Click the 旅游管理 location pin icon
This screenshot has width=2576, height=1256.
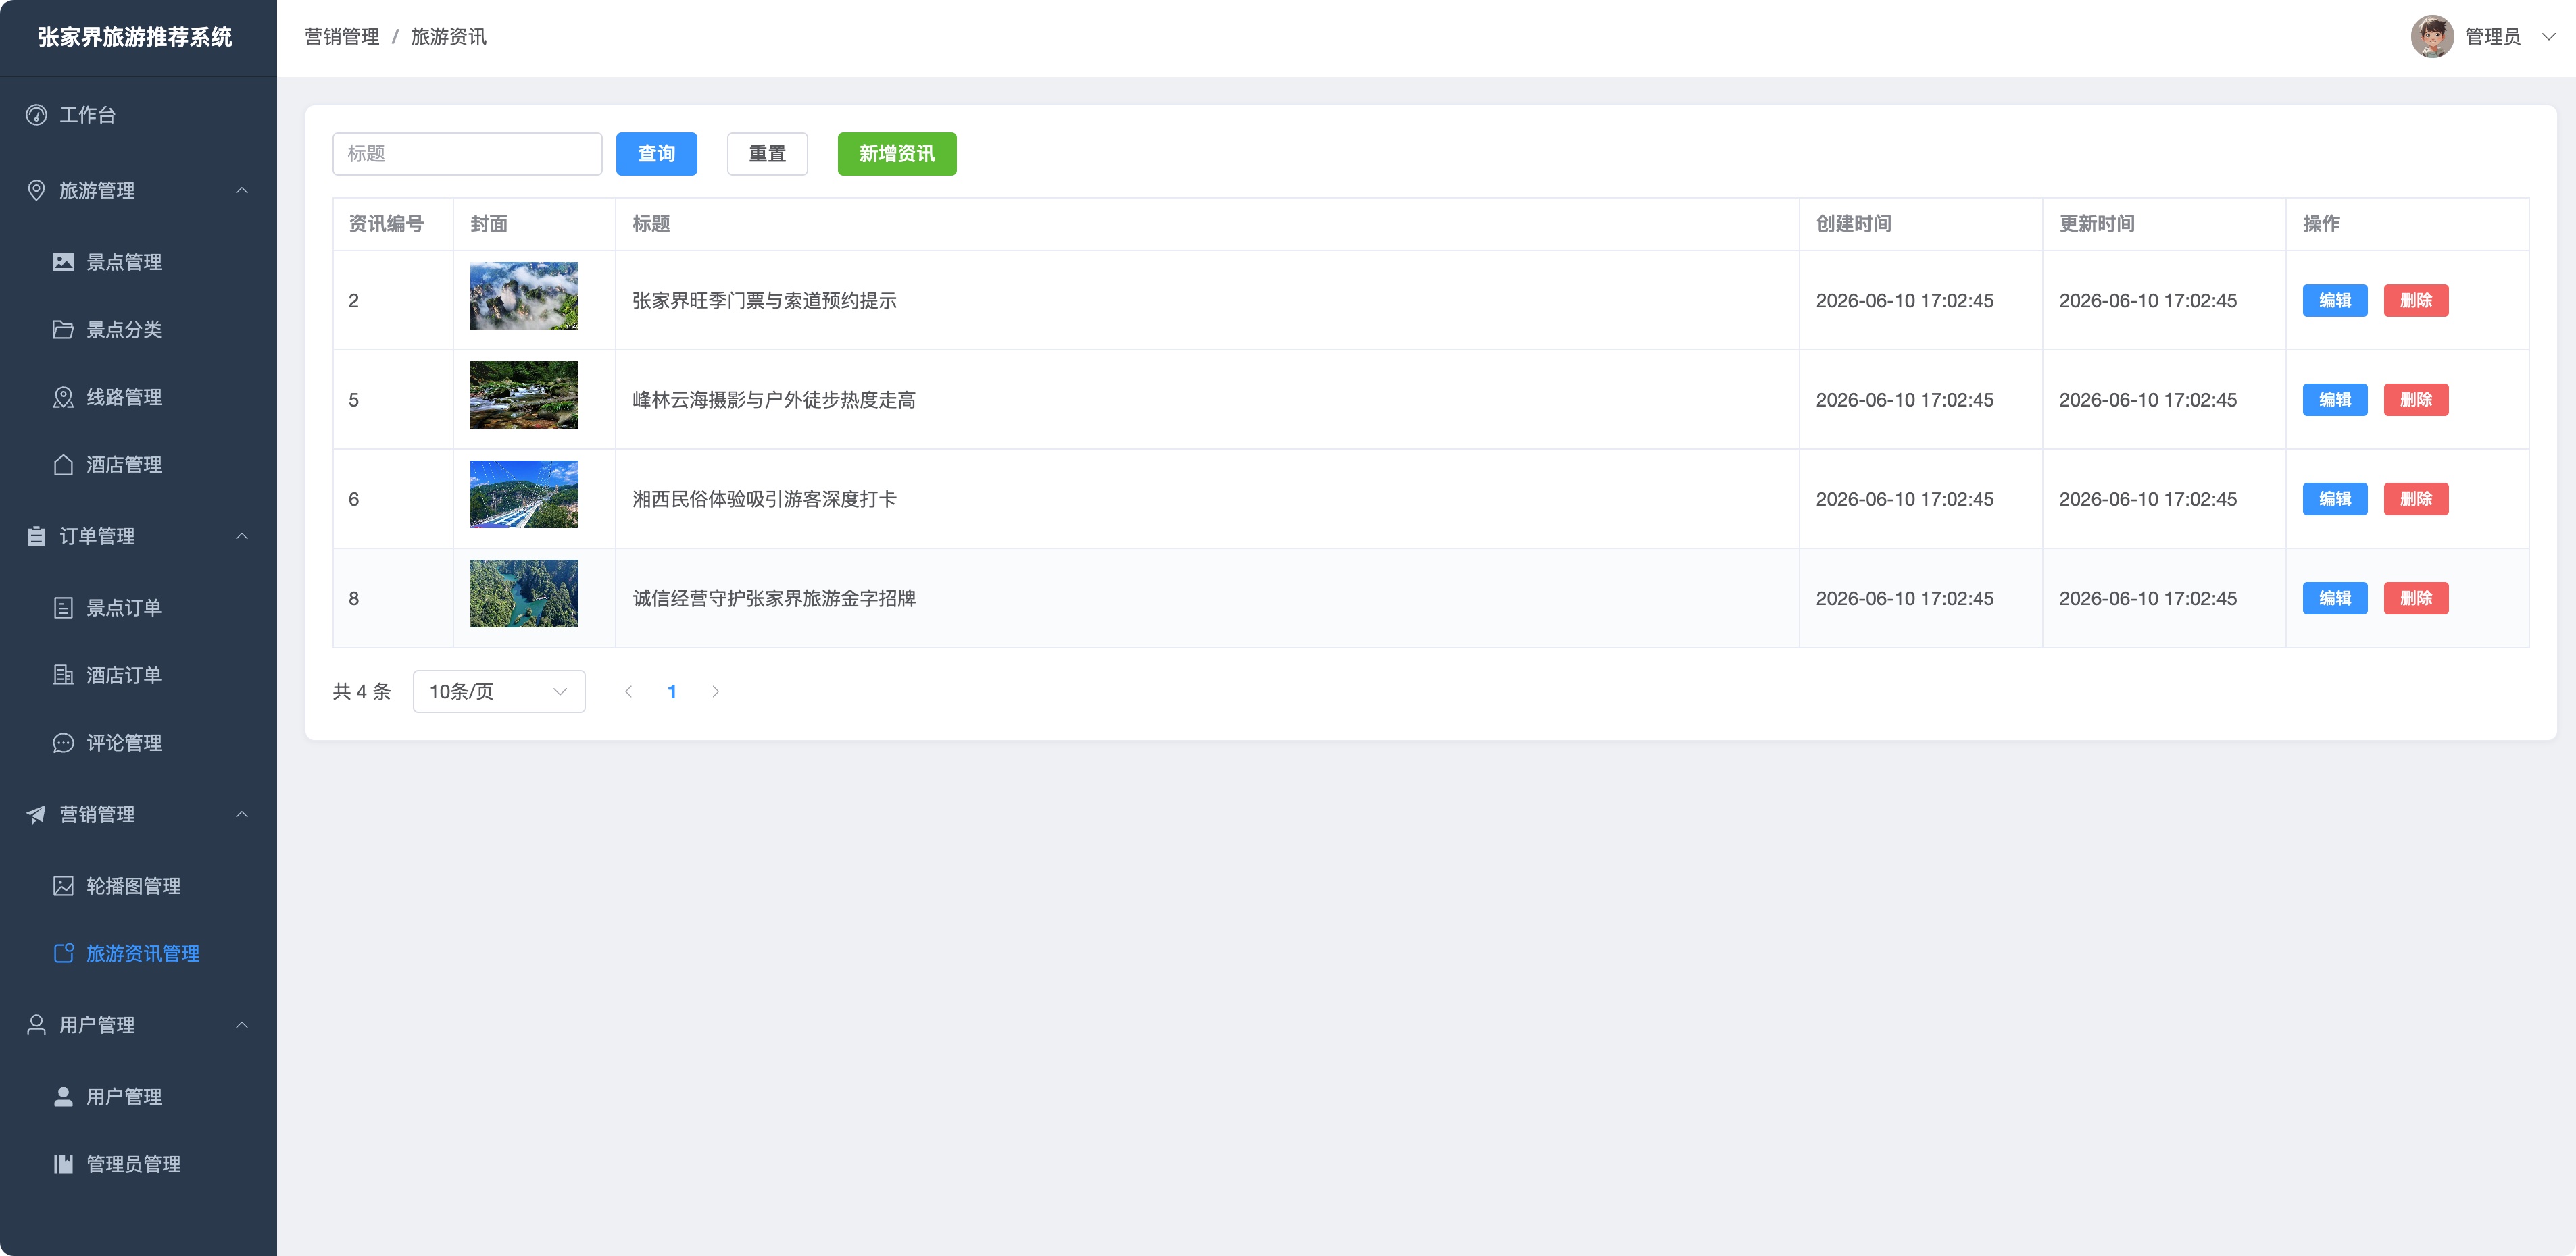pyautogui.click(x=37, y=190)
